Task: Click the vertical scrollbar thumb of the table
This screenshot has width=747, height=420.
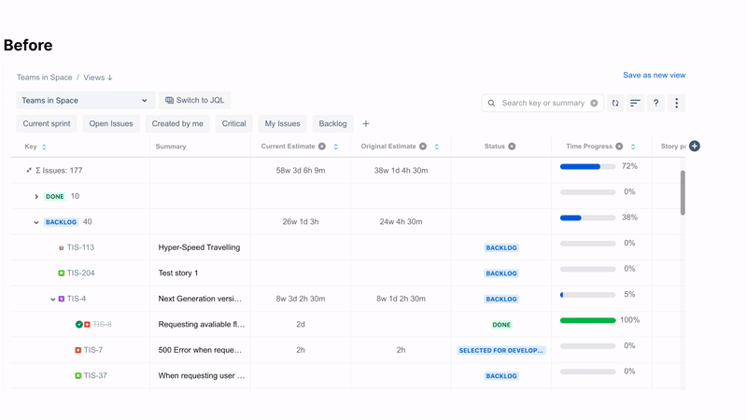Action: (683, 192)
